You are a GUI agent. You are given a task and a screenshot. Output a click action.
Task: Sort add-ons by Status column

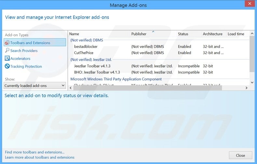pyautogui.click(x=183, y=34)
